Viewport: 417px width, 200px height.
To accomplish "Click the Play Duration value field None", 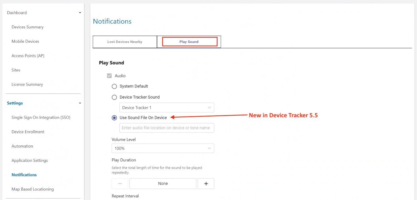I will [x=163, y=184].
